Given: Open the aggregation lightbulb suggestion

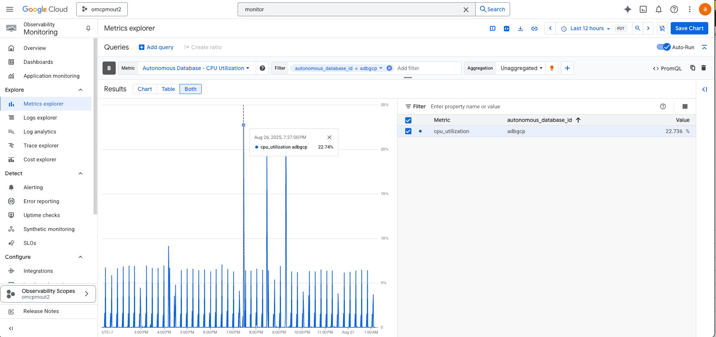Looking at the screenshot, I should [x=552, y=68].
